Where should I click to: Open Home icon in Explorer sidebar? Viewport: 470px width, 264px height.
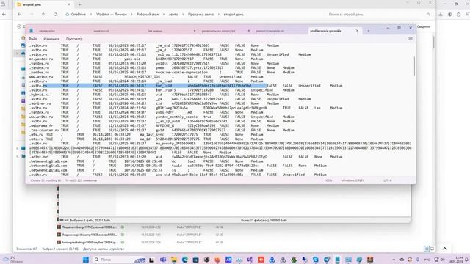[23, 38]
